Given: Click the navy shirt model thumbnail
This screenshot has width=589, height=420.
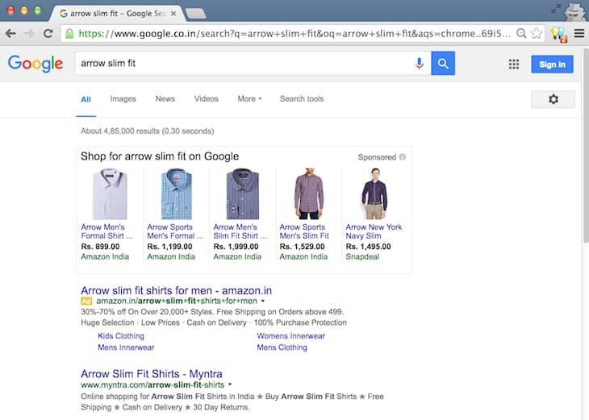Looking at the screenshot, I should [374, 193].
